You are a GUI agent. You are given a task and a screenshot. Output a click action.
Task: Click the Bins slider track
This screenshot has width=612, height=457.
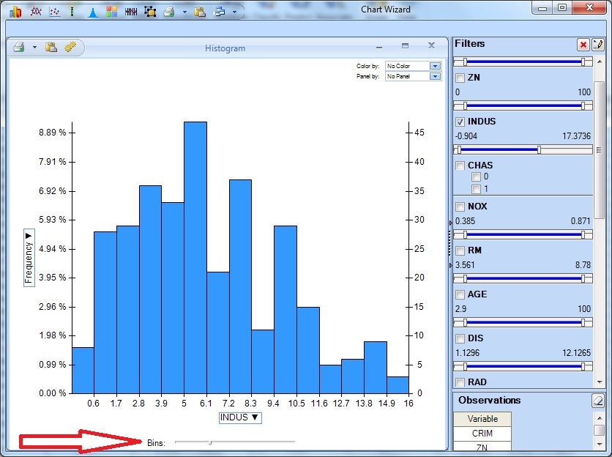click(234, 442)
